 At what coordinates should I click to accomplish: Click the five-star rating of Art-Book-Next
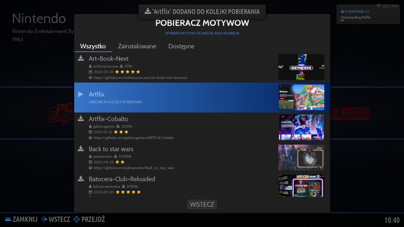[128, 72]
